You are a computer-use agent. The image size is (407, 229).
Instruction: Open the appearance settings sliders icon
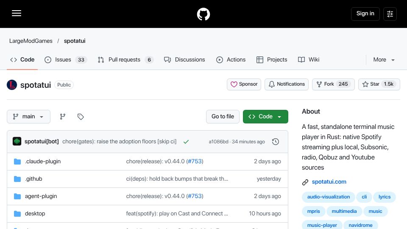tap(390, 14)
